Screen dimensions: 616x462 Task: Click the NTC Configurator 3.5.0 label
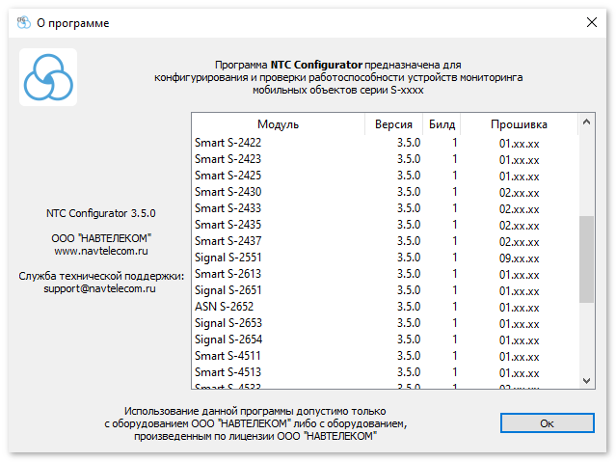[x=101, y=213]
